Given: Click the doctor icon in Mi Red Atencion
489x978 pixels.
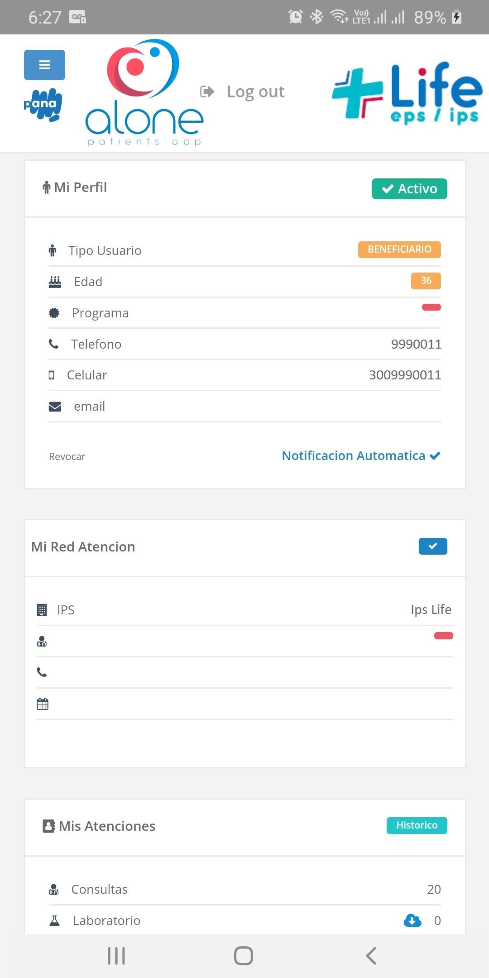Looking at the screenshot, I should (42, 641).
